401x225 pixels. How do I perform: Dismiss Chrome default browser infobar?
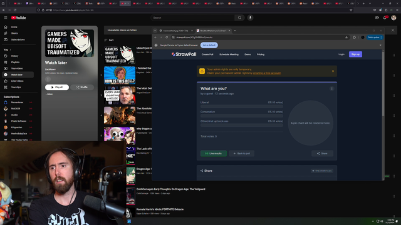coord(380,45)
